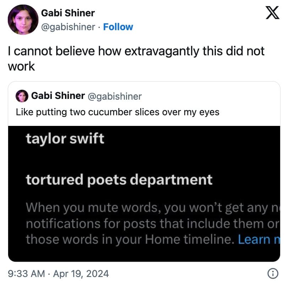The image size is (289, 283).
Task: Click the circled 'i' for embed information
Action: pos(273,273)
